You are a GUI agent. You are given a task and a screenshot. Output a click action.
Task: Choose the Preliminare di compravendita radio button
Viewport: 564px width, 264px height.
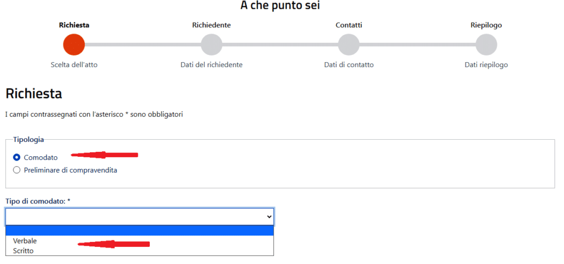[17, 170]
